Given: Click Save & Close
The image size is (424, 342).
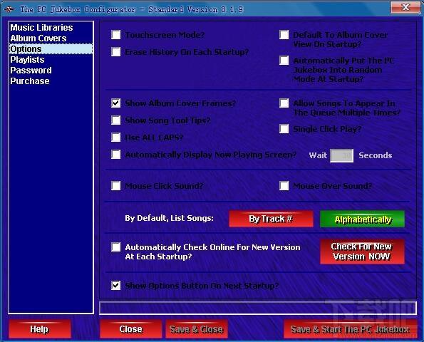Looking at the screenshot, I should (197, 329).
